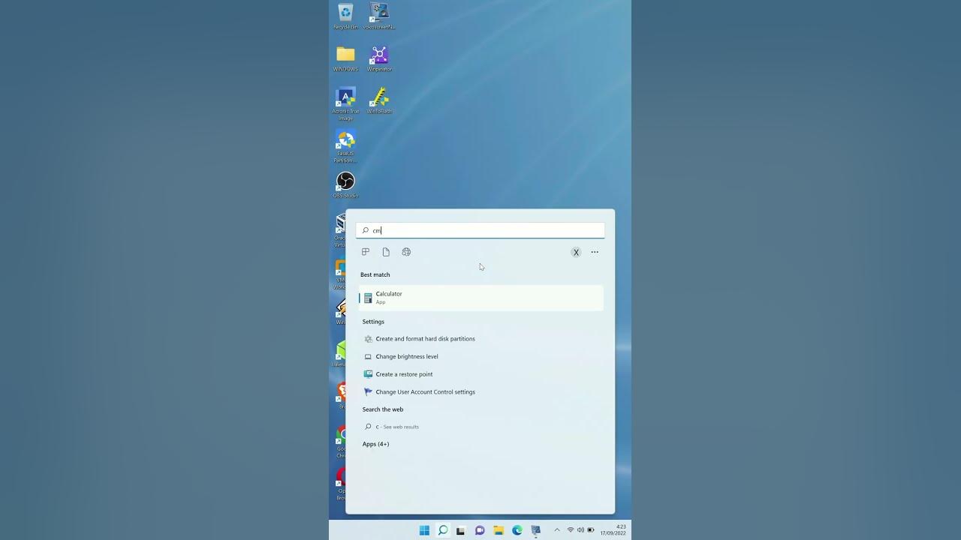The image size is (961, 540).
Task: Click the 'Best match' heading text
Action: (x=375, y=274)
